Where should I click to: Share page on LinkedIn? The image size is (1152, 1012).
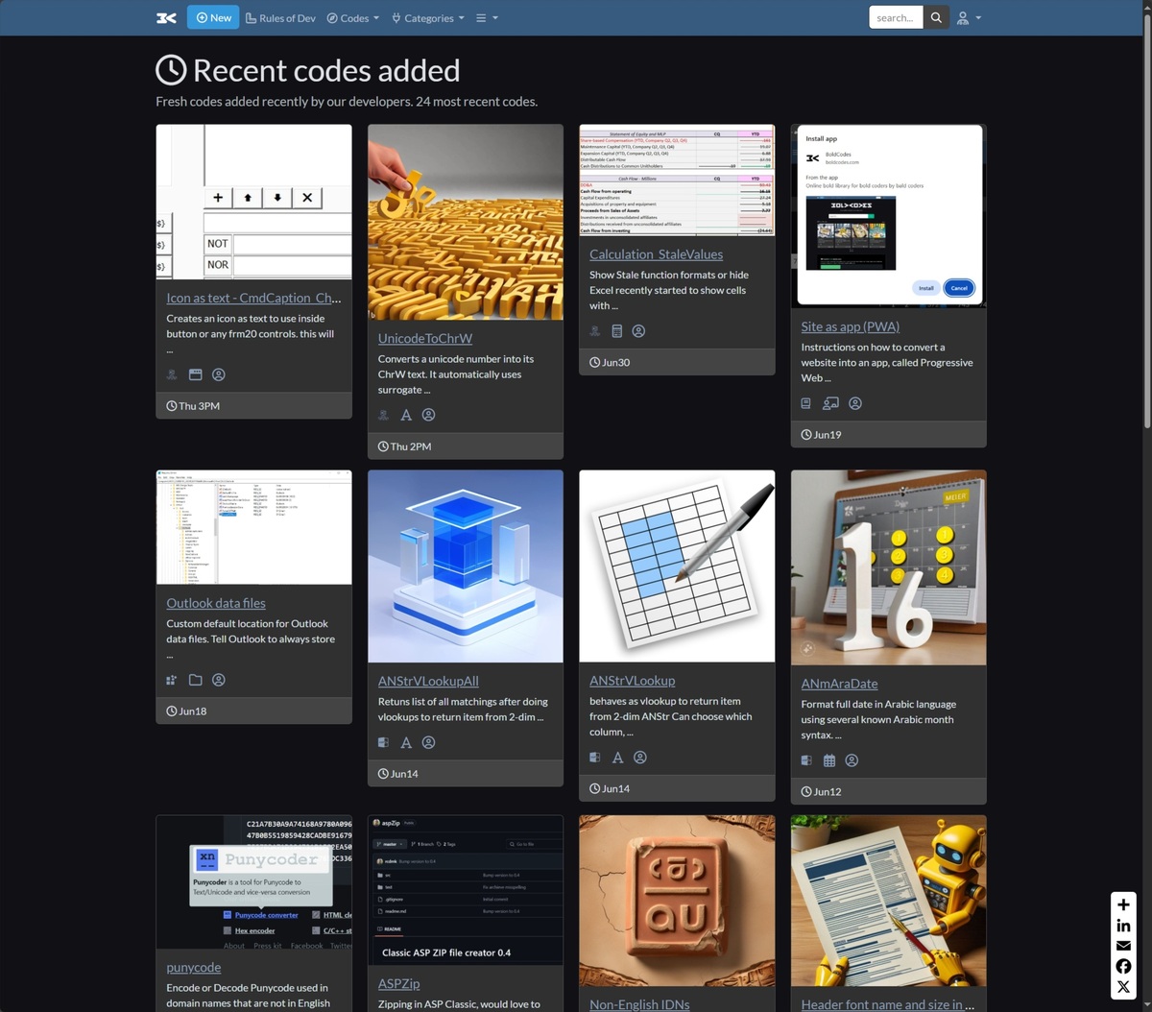[x=1123, y=926]
